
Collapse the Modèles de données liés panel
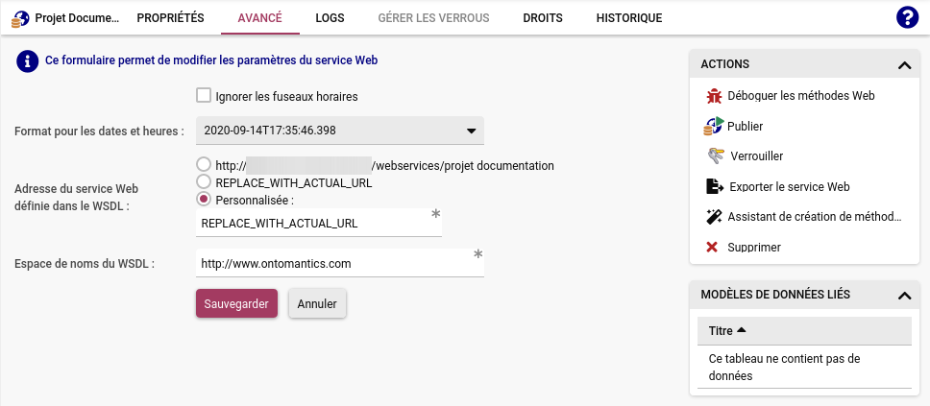pyautogui.click(x=902, y=295)
